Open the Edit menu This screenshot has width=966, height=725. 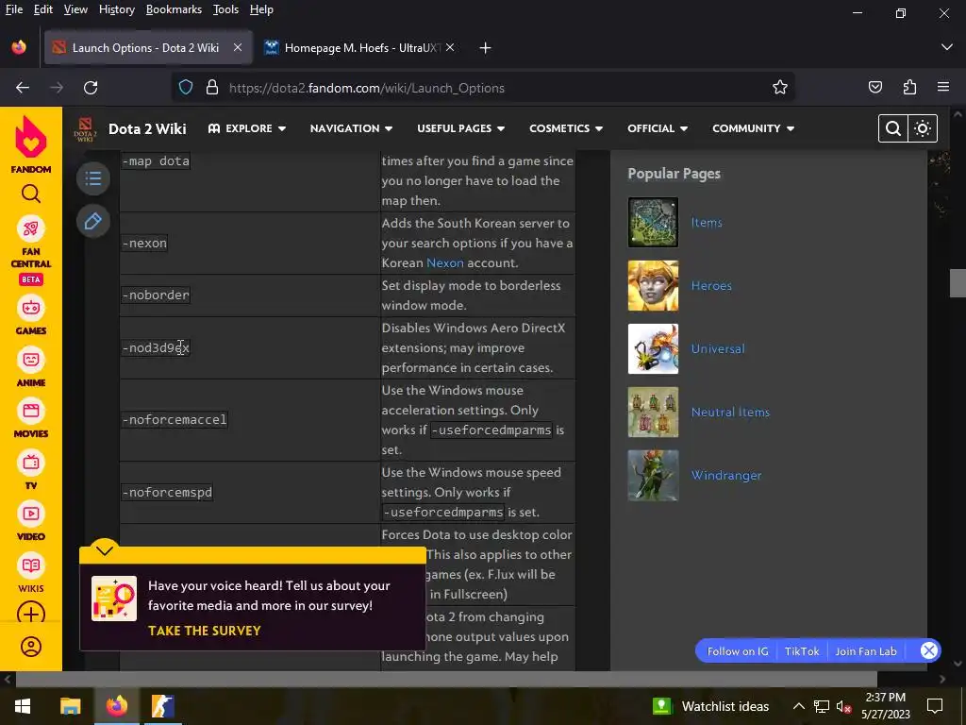43,9
